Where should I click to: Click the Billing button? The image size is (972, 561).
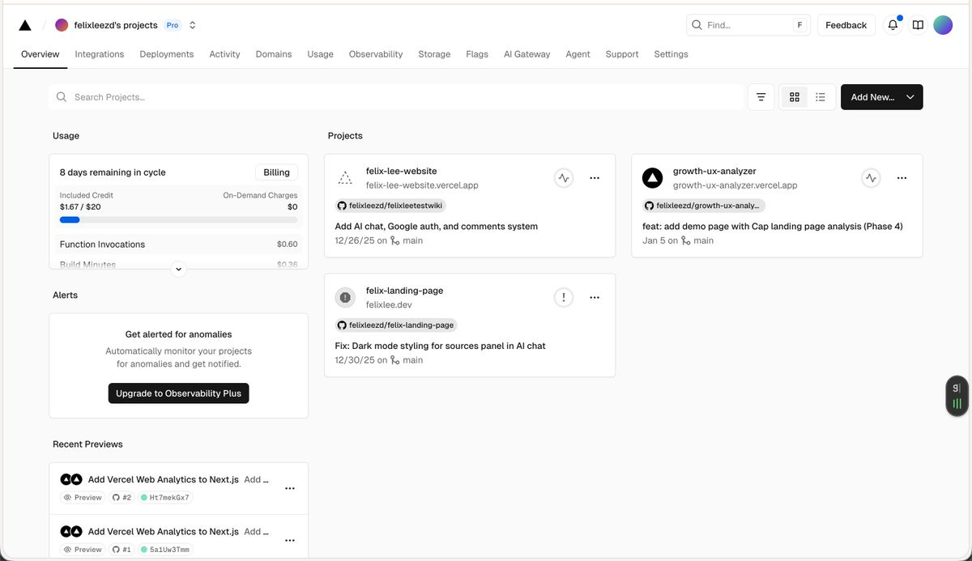click(x=276, y=172)
